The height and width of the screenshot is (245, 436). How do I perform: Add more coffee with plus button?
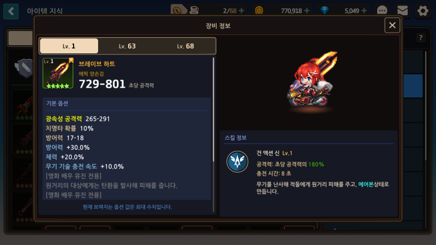coord(241,10)
